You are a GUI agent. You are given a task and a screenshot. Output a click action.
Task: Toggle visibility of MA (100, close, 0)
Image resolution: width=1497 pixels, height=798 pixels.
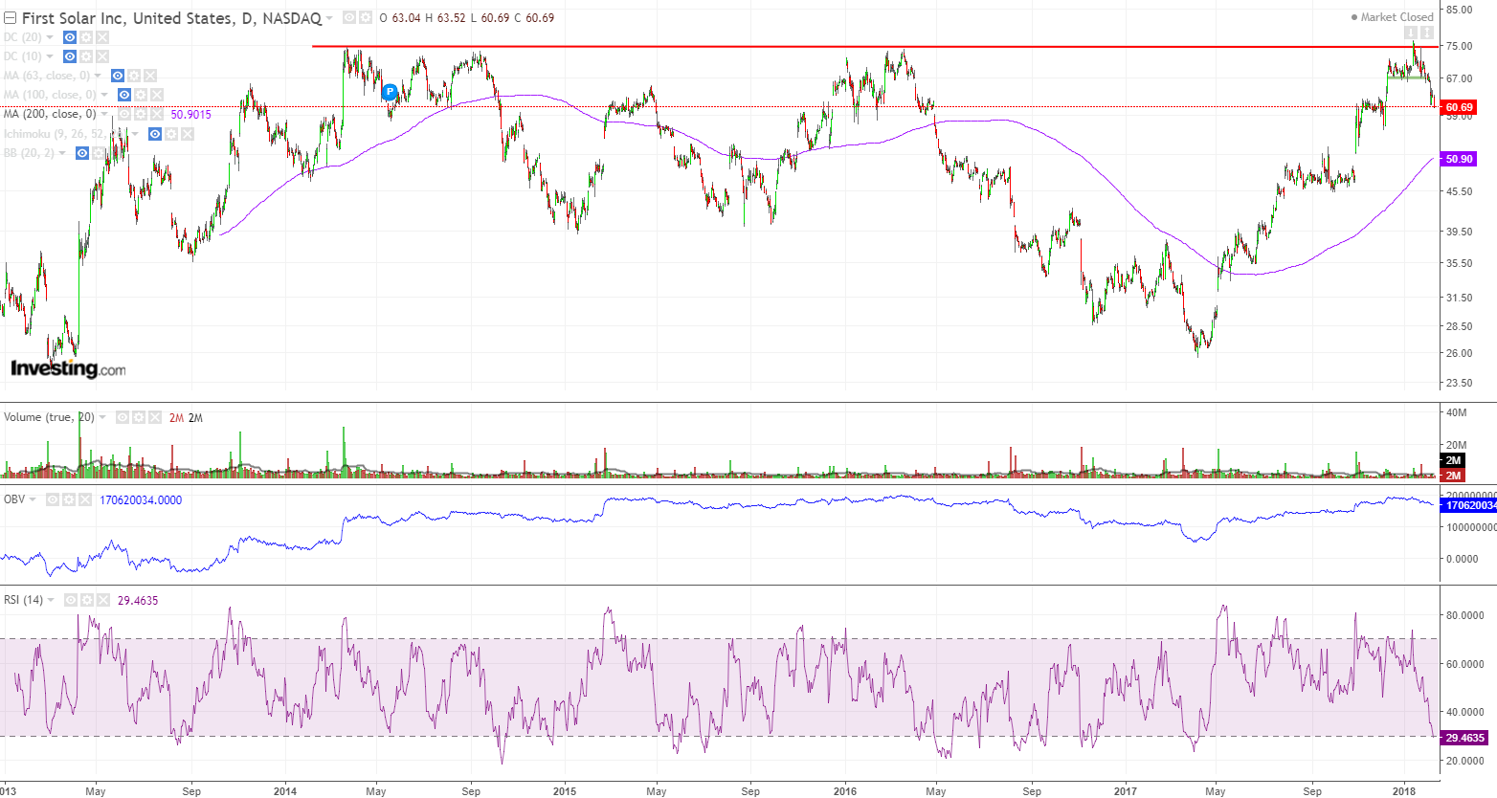tap(124, 95)
